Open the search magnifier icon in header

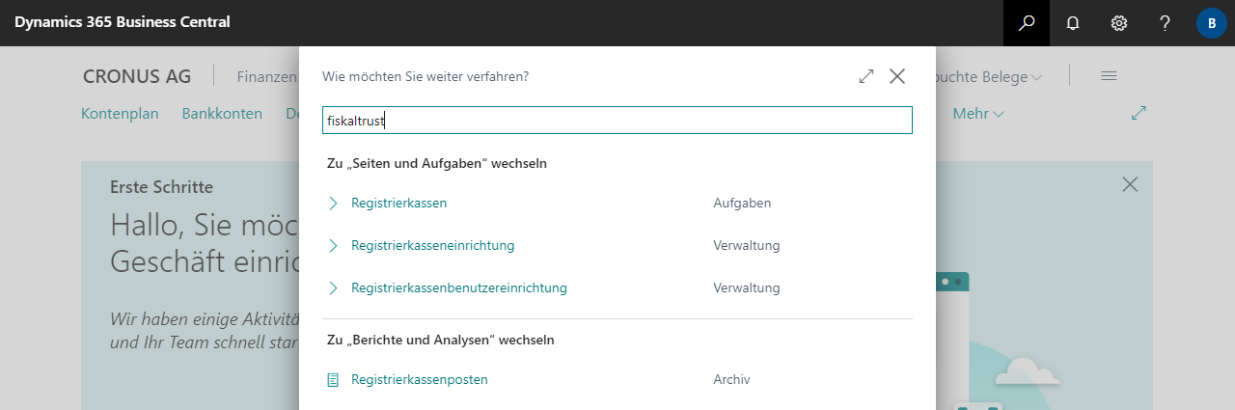click(1027, 23)
